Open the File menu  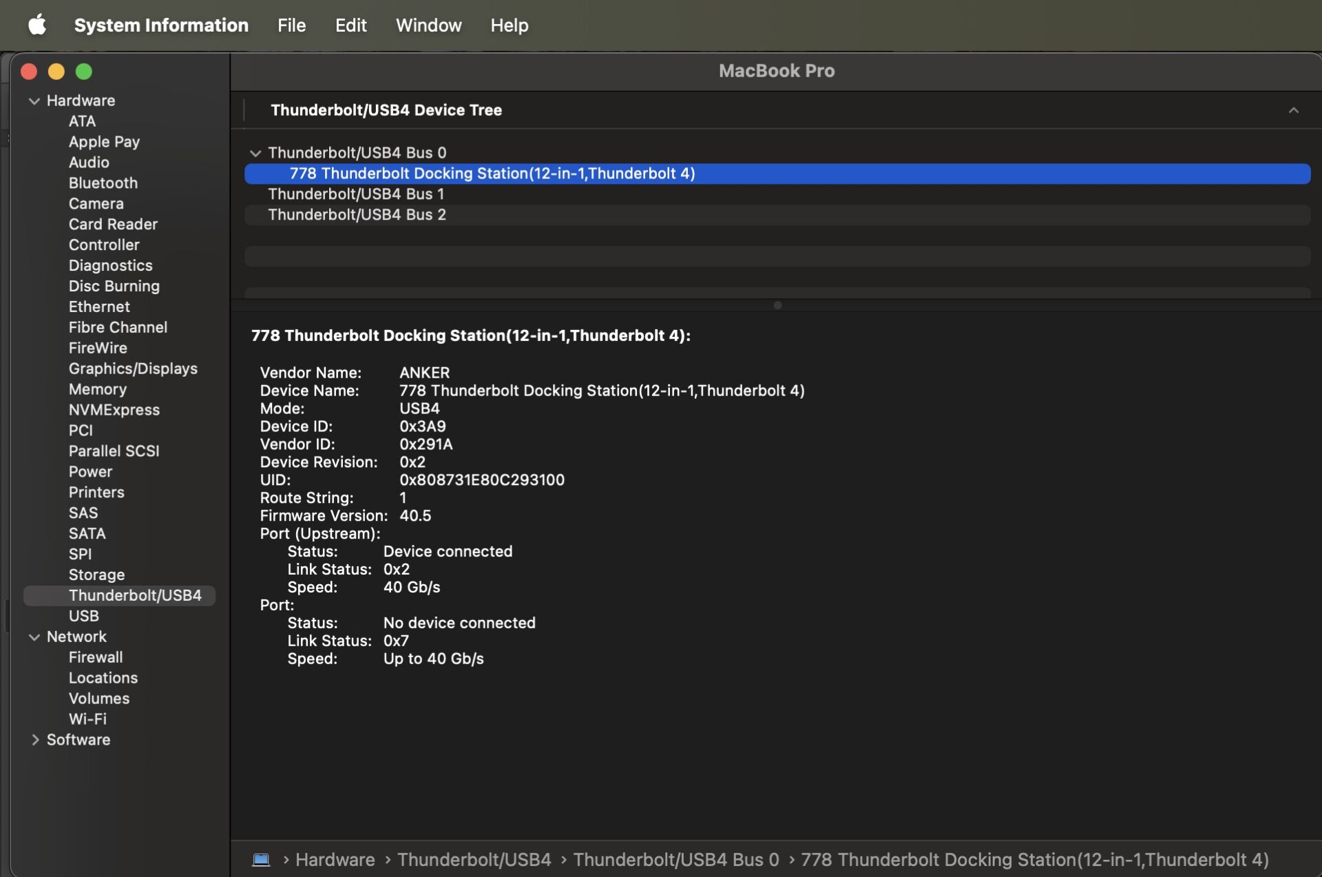(x=291, y=25)
